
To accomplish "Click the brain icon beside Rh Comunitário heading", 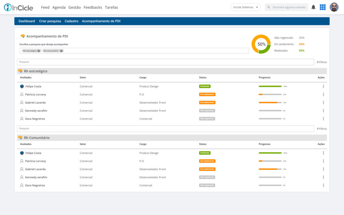I will tap(20, 138).
